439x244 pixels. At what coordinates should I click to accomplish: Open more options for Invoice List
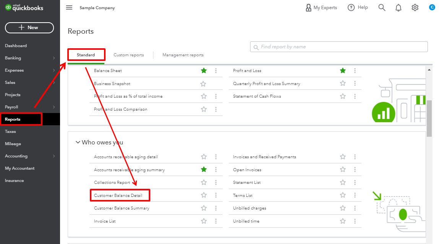[x=216, y=221]
